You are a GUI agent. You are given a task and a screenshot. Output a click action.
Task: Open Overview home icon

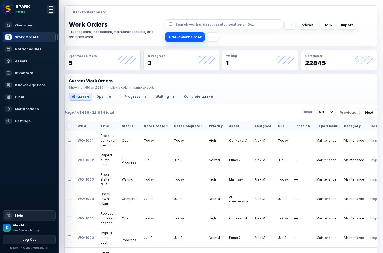9,25
